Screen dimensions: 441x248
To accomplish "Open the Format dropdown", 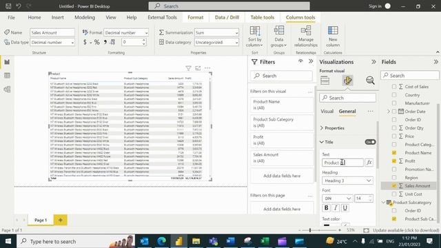I will [x=126, y=32].
